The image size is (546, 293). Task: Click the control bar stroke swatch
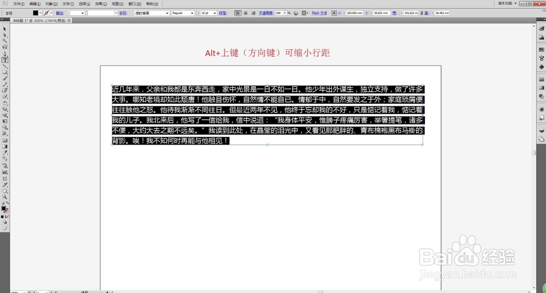pyautogui.click(x=46, y=13)
